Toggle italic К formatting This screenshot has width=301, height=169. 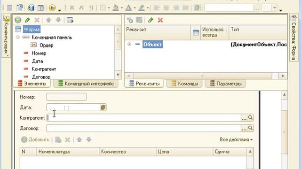(x=81, y=8)
